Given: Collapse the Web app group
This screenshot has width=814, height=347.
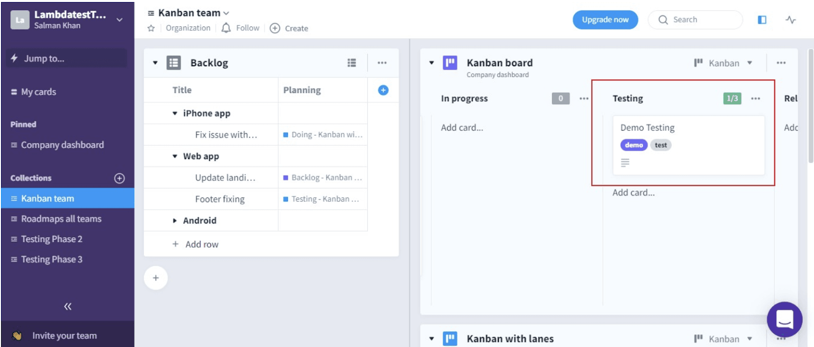Looking at the screenshot, I should click(x=175, y=156).
